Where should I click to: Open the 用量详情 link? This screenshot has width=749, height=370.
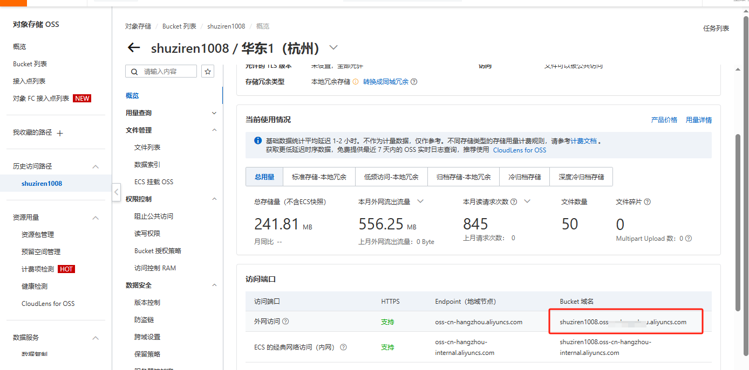pyautogui.click(x=699, y=120)
